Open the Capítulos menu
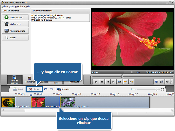Image resolution: width=175 pixels, height=131 pixels. tap(19, 6)
